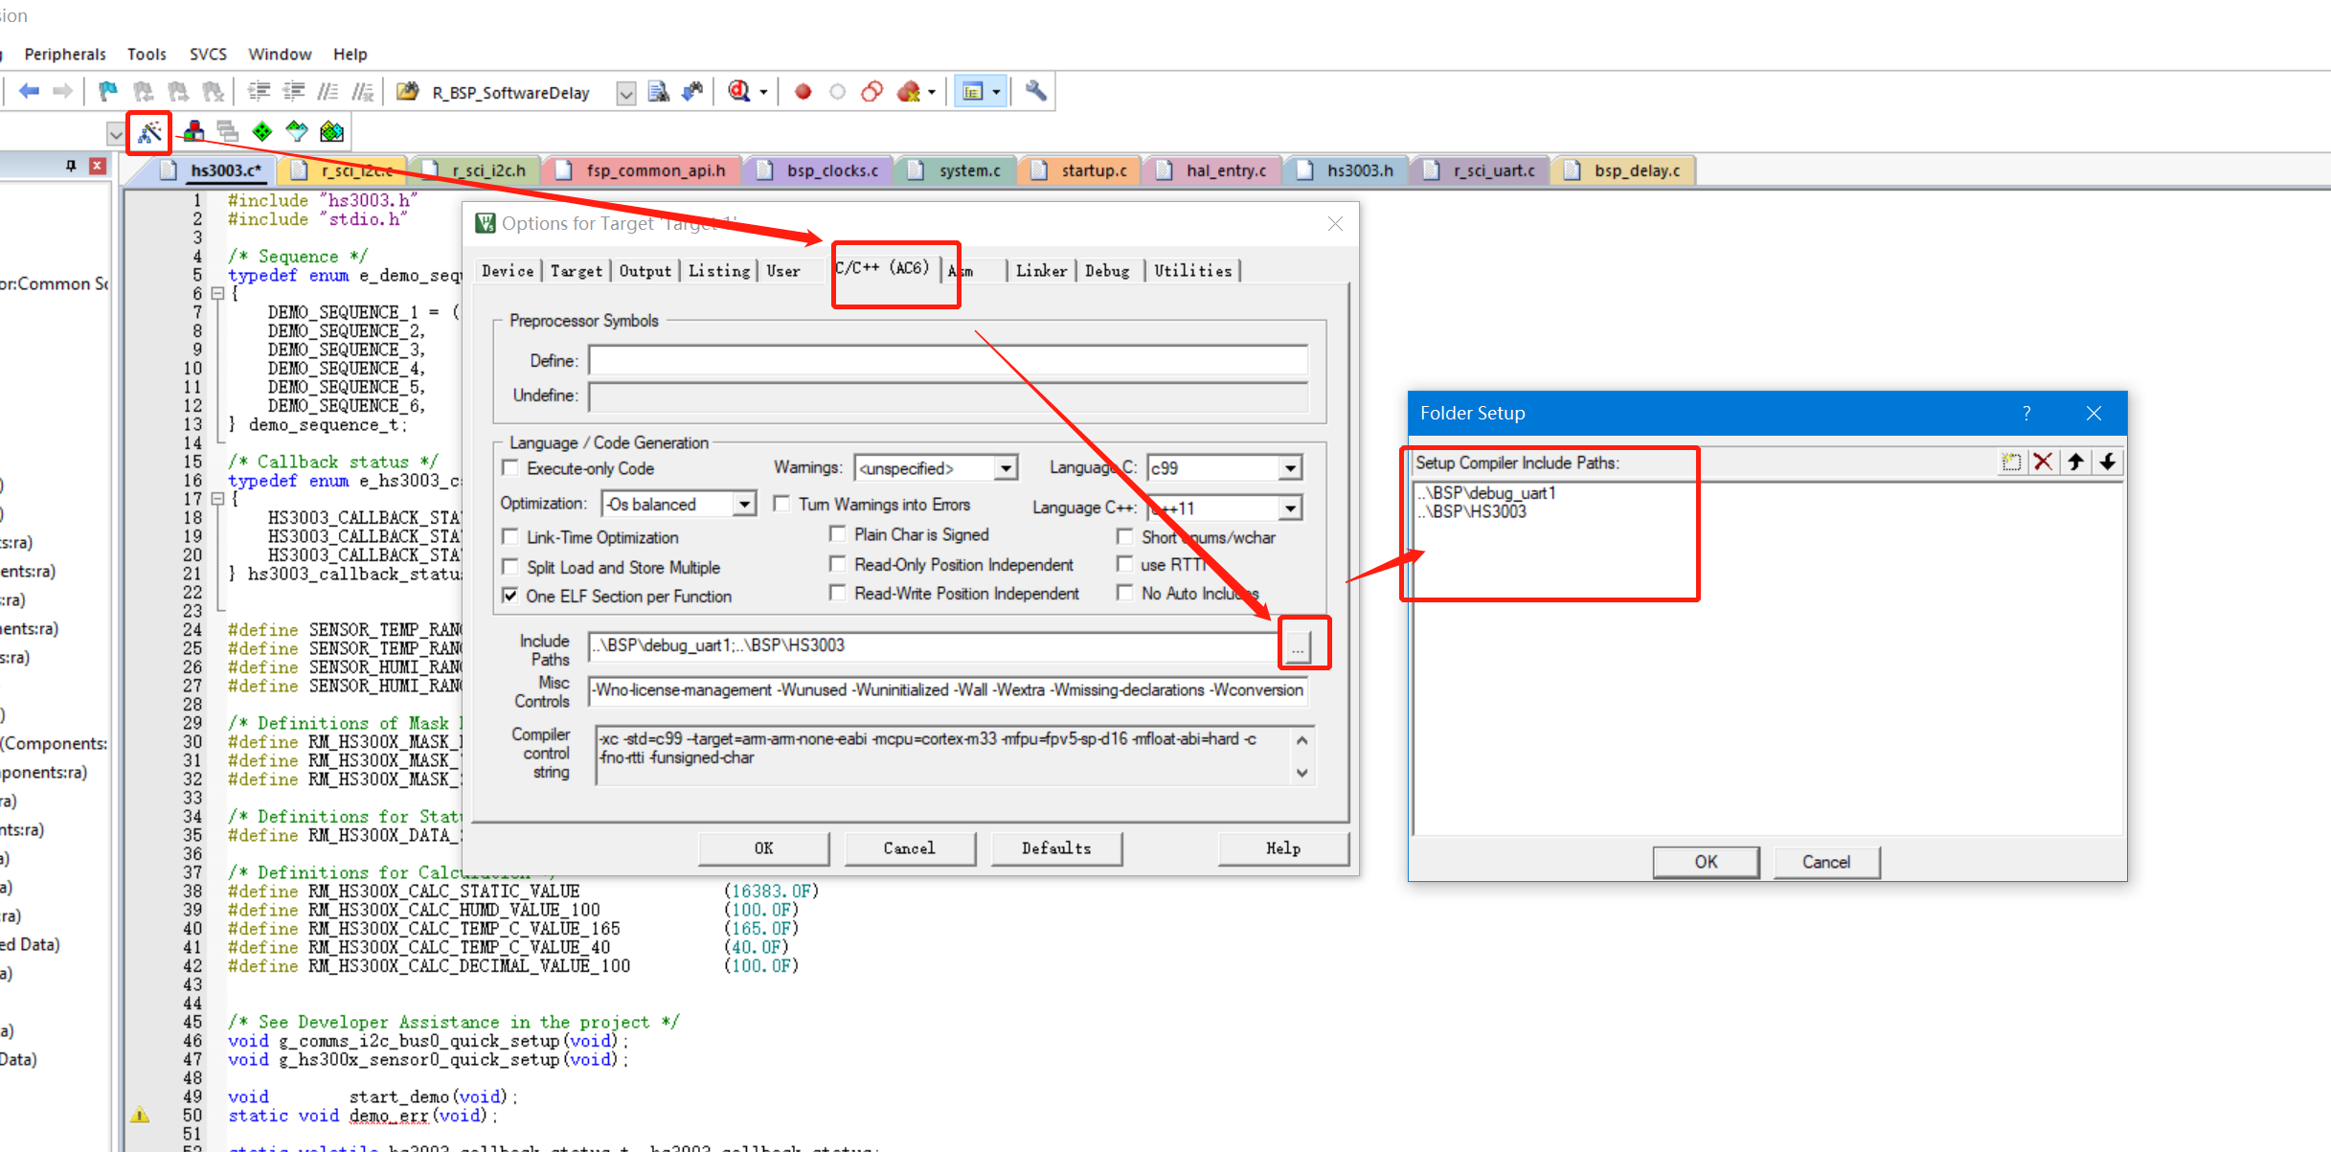Uncheck One ELF Section per Function
Screen dimensions: 2331x1152
510,596
